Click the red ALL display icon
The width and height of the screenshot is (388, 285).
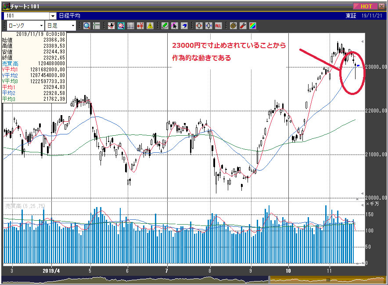tap(218, 26)
